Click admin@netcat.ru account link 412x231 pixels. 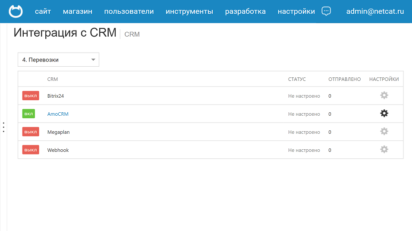[x=375, y=12]
